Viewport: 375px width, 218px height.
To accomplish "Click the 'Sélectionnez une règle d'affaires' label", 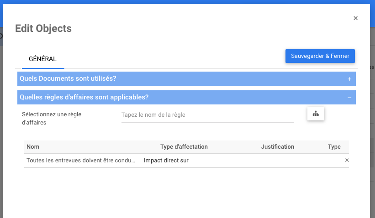I will click(52, 118).
